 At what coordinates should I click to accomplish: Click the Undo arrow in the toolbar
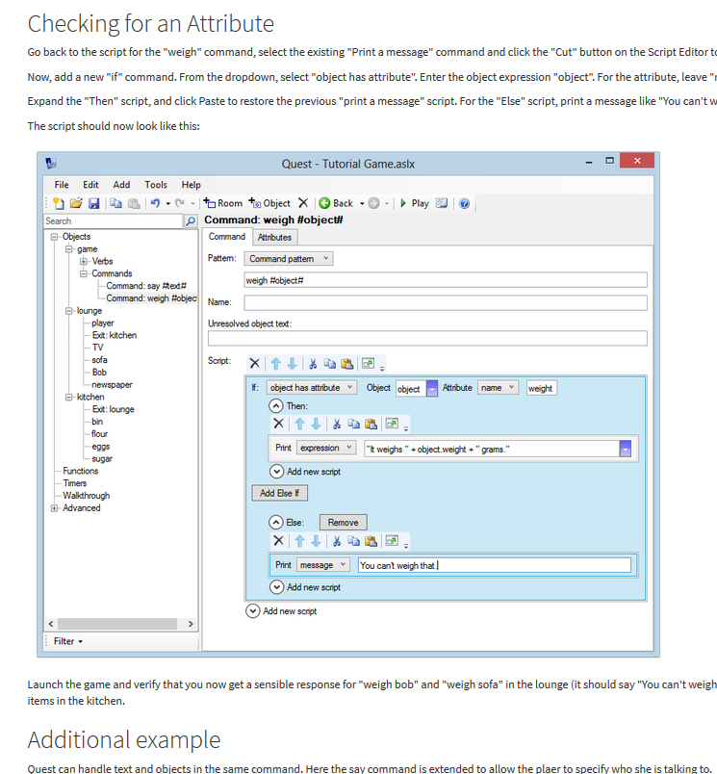(154, 203)
